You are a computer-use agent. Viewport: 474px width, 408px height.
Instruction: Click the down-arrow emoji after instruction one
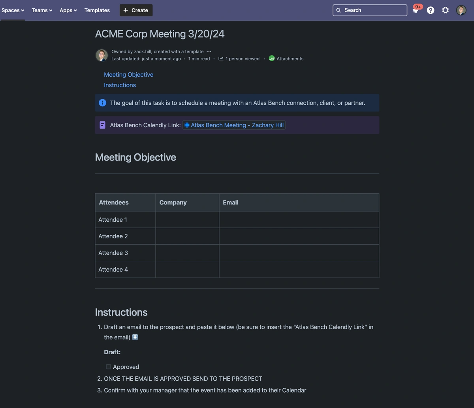point(135,337)
